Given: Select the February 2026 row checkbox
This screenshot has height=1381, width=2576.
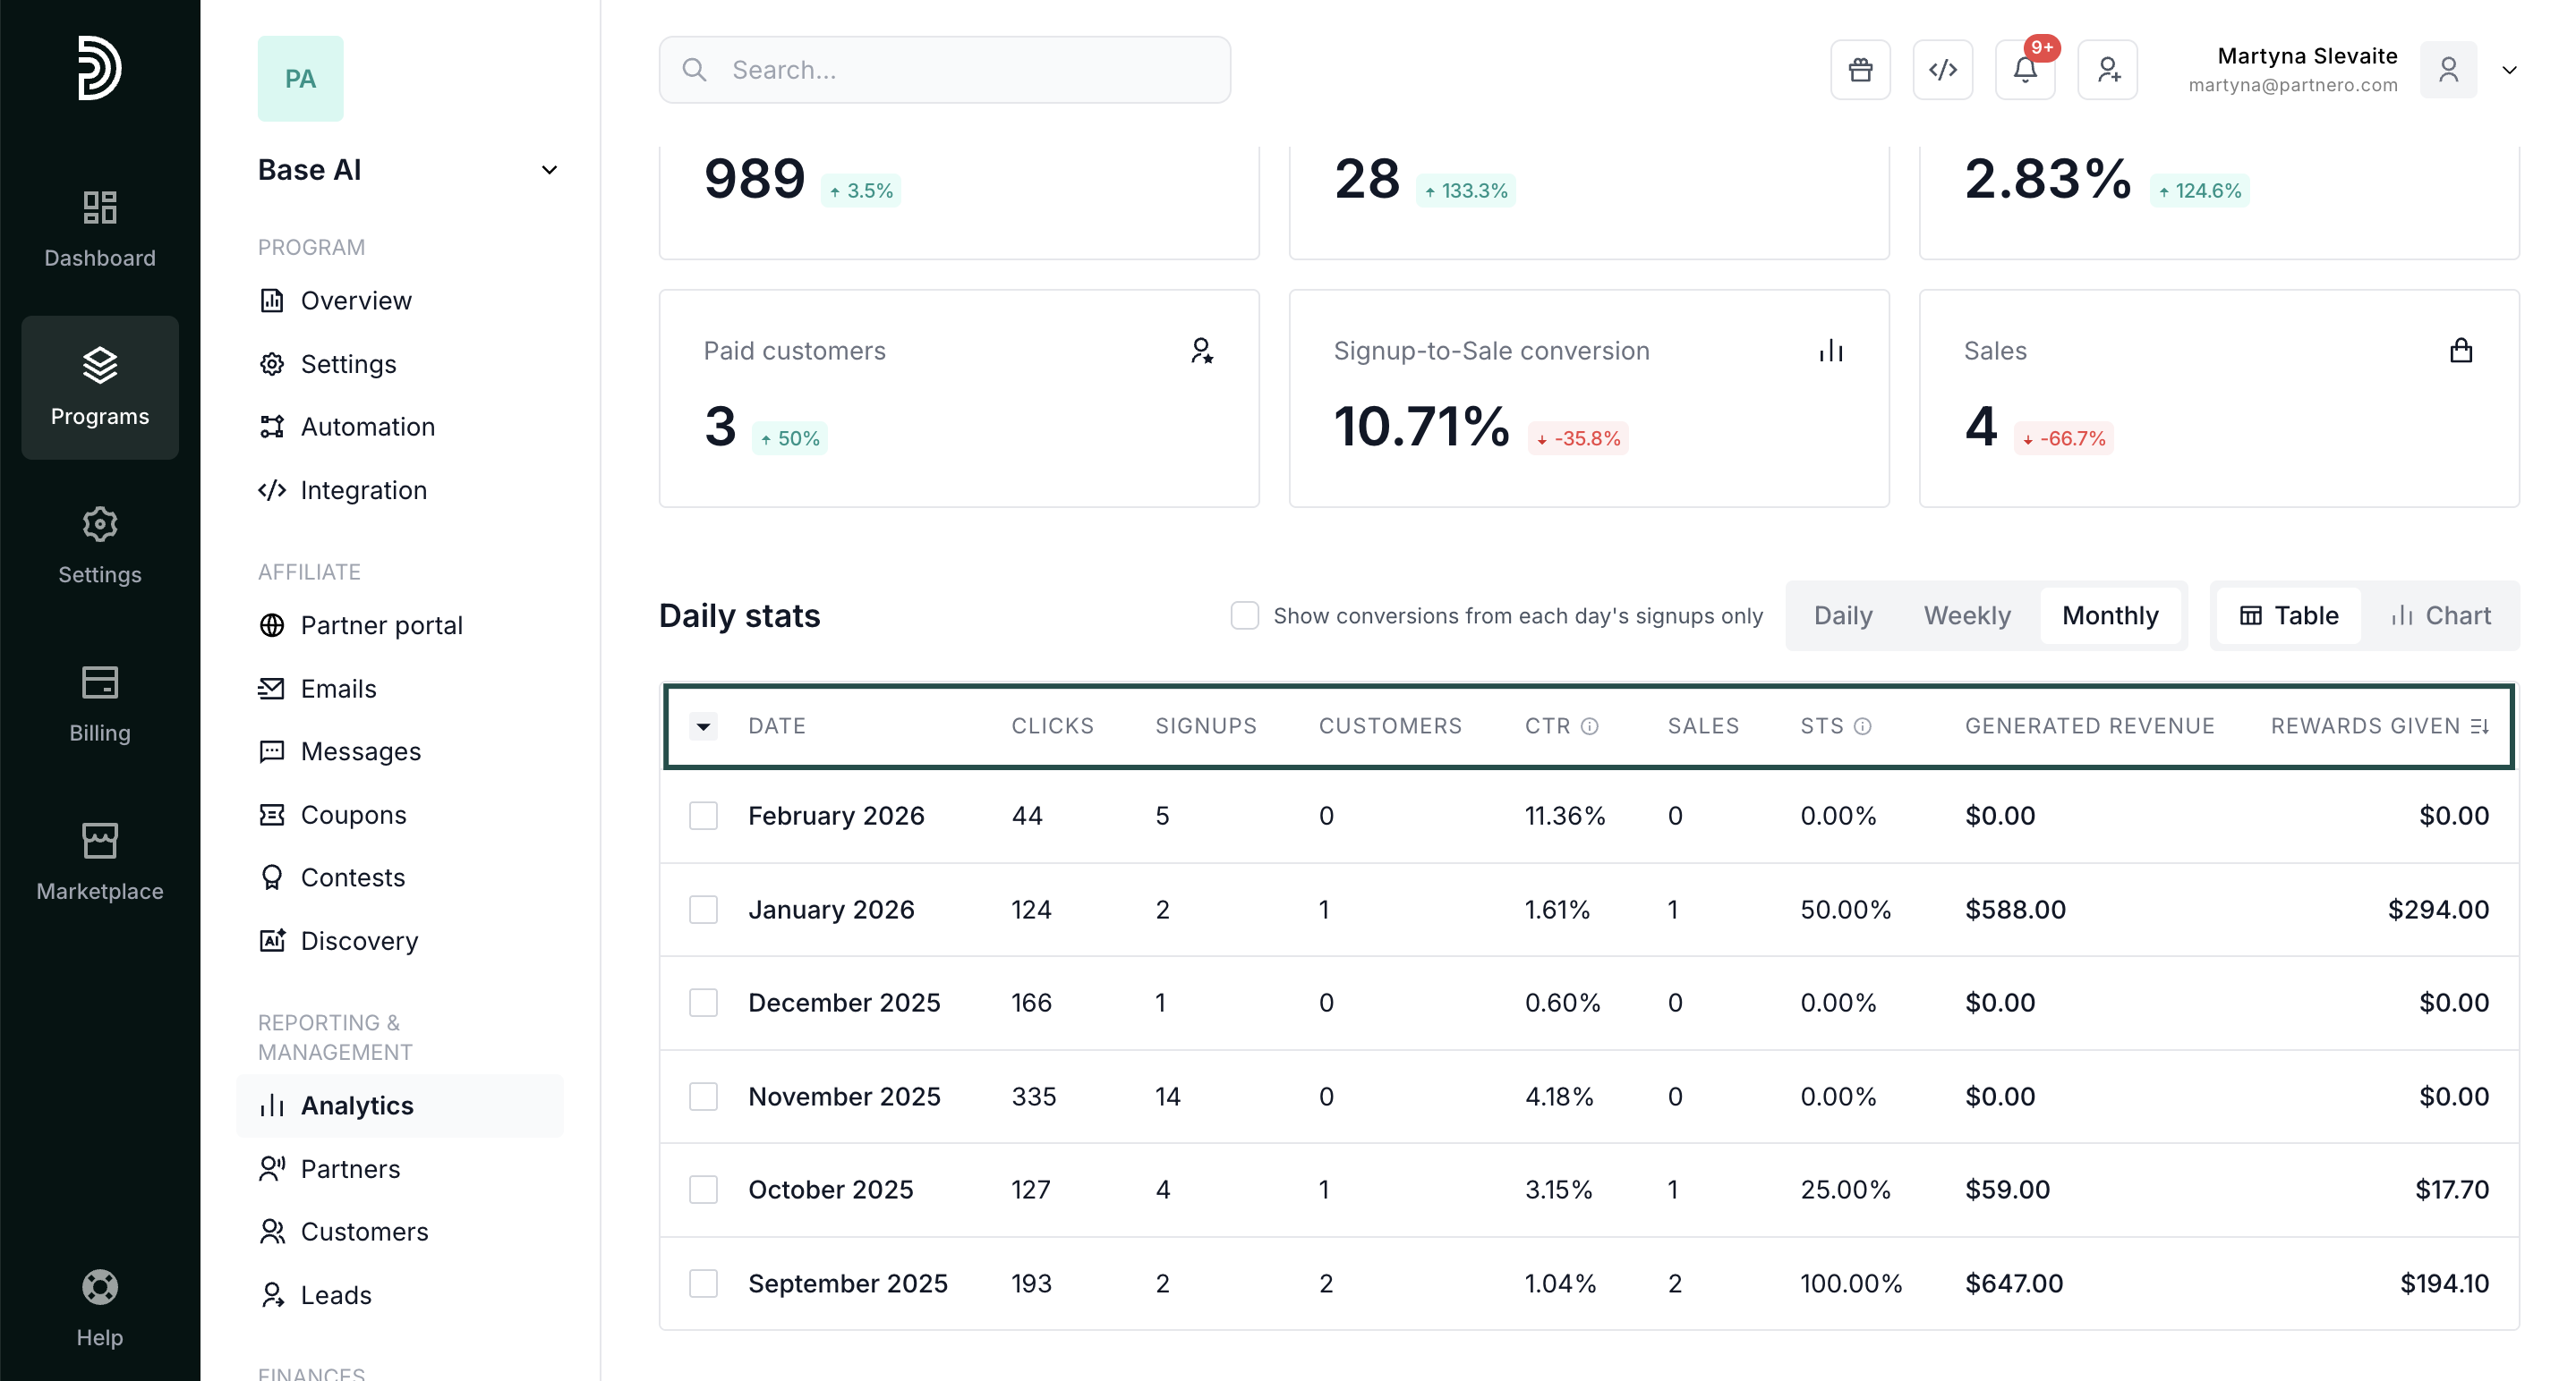Looking at the screenshot, I should [703, 816].
